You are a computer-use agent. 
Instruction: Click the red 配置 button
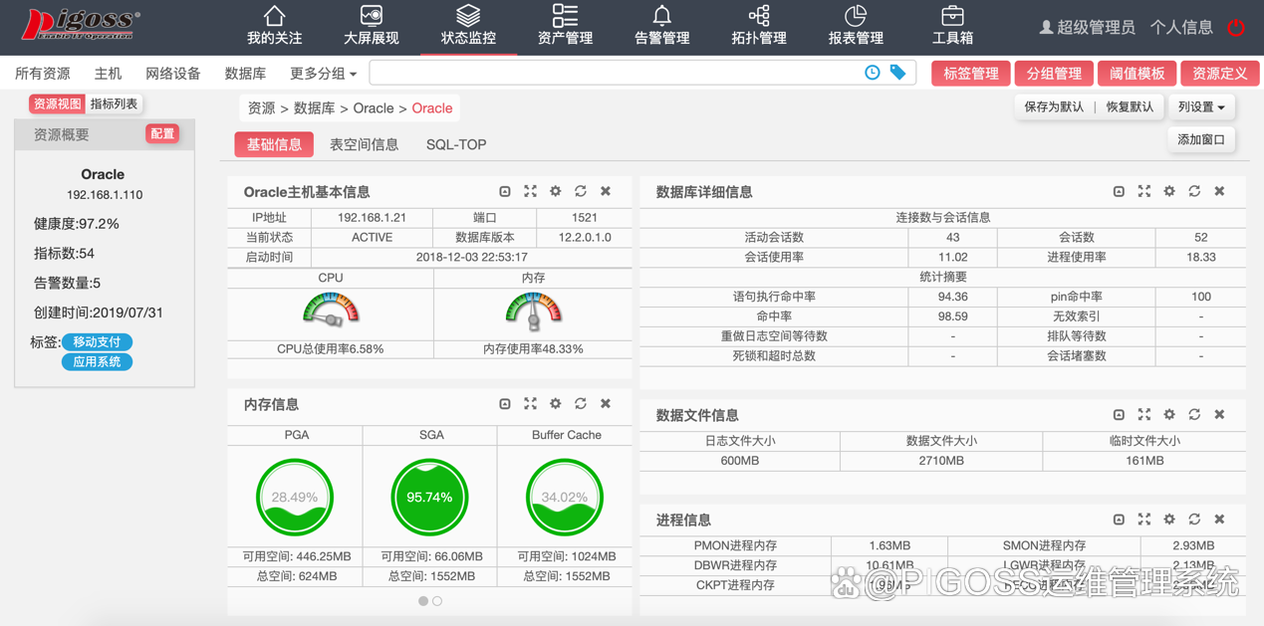162,133
